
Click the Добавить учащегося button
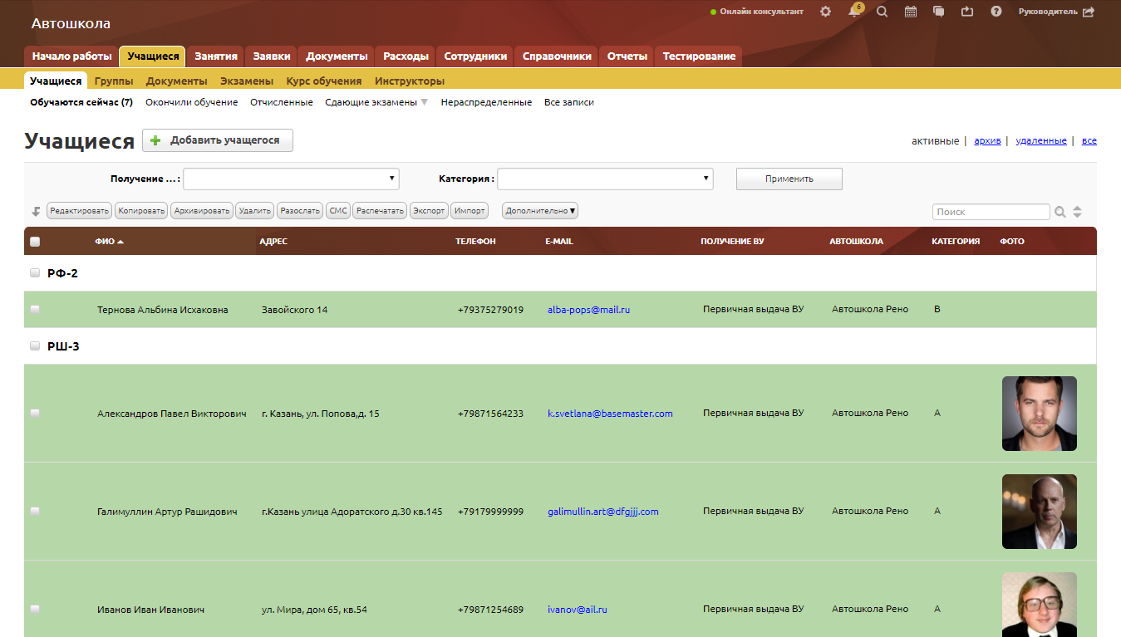218,140
